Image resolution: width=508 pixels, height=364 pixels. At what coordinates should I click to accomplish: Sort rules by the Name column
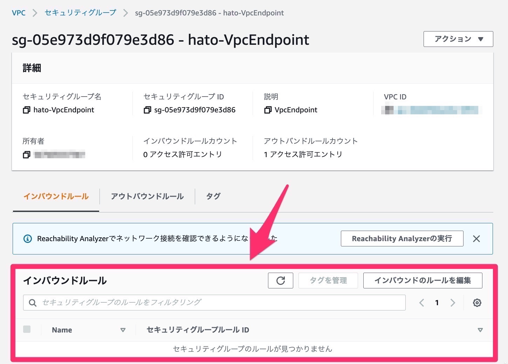point(123,330)
